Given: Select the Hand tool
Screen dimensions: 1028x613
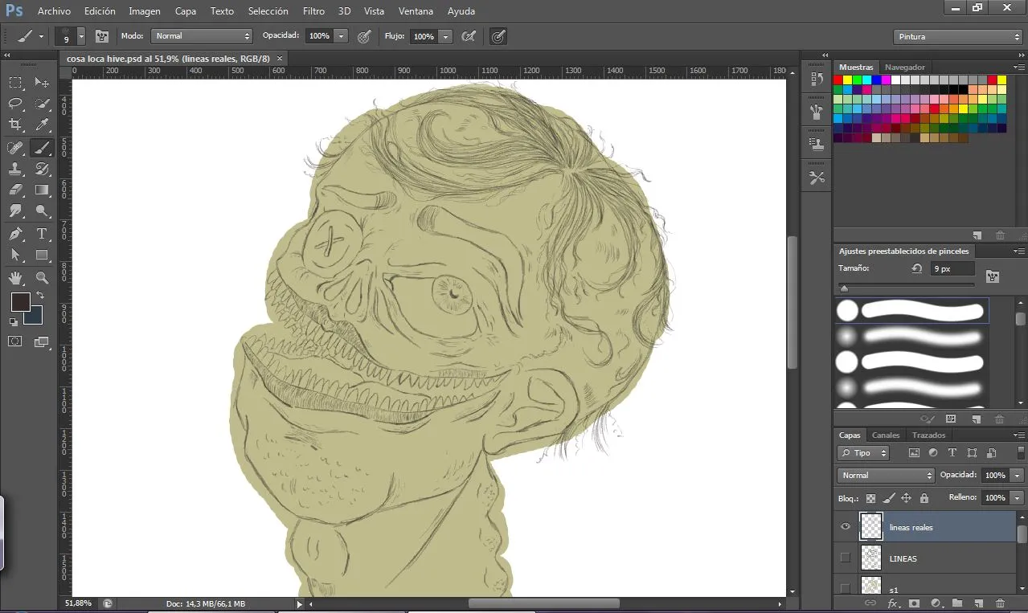Looking at the screenshot, I should pyautogui.click(x=15, y=277).
